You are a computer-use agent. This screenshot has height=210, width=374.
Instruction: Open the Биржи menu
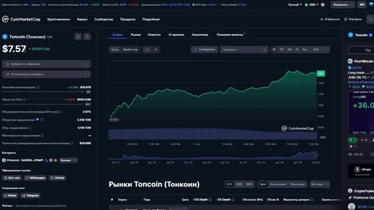[82, 19]
